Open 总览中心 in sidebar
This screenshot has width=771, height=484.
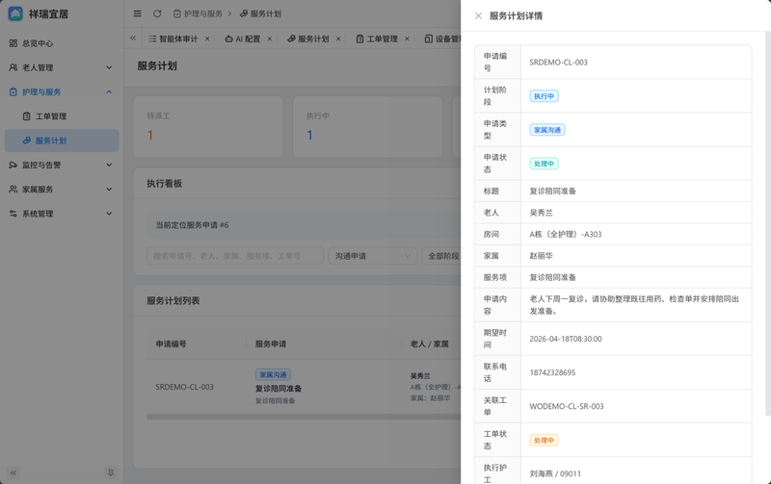62,43
